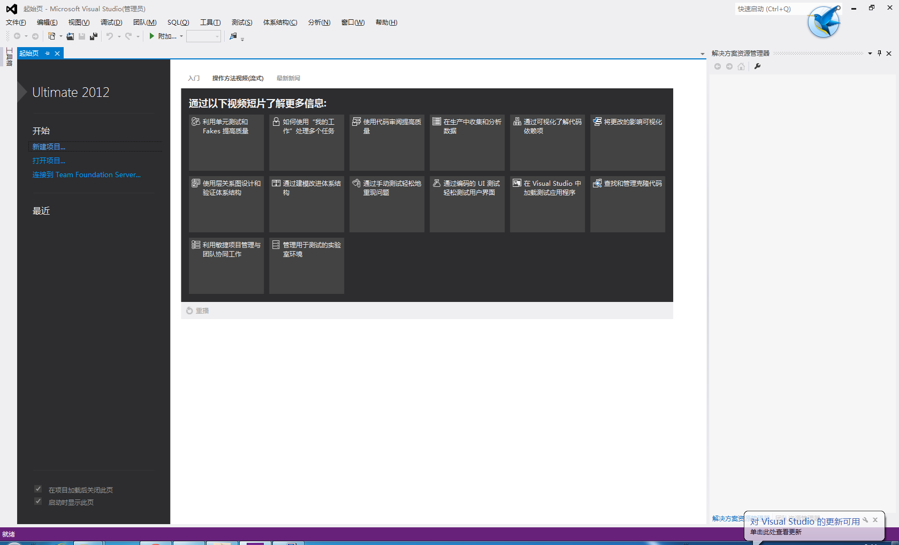899x545 pixels.
Task: Click Solution Explorer back arrow icon
Action: point(718,66)
